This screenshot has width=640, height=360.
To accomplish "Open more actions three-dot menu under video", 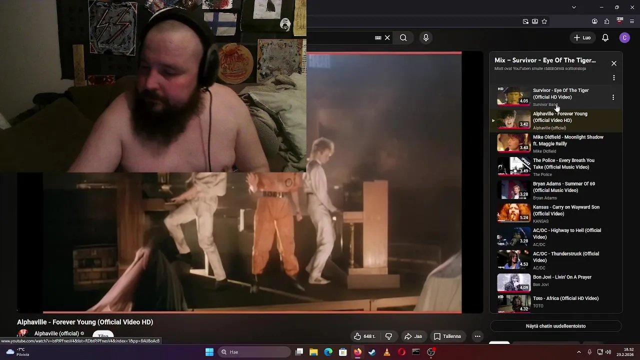I will coord(477,336).
